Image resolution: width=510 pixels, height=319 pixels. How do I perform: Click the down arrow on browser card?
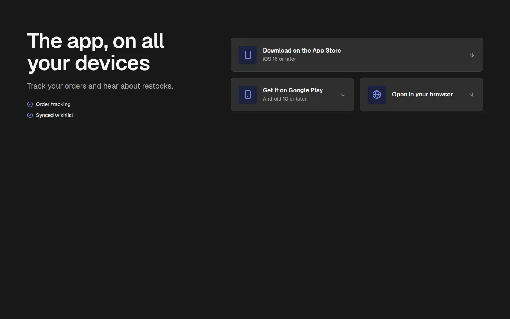(472, 95)
